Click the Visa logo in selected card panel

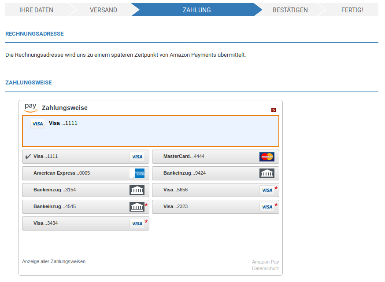[x=37, y=124]
